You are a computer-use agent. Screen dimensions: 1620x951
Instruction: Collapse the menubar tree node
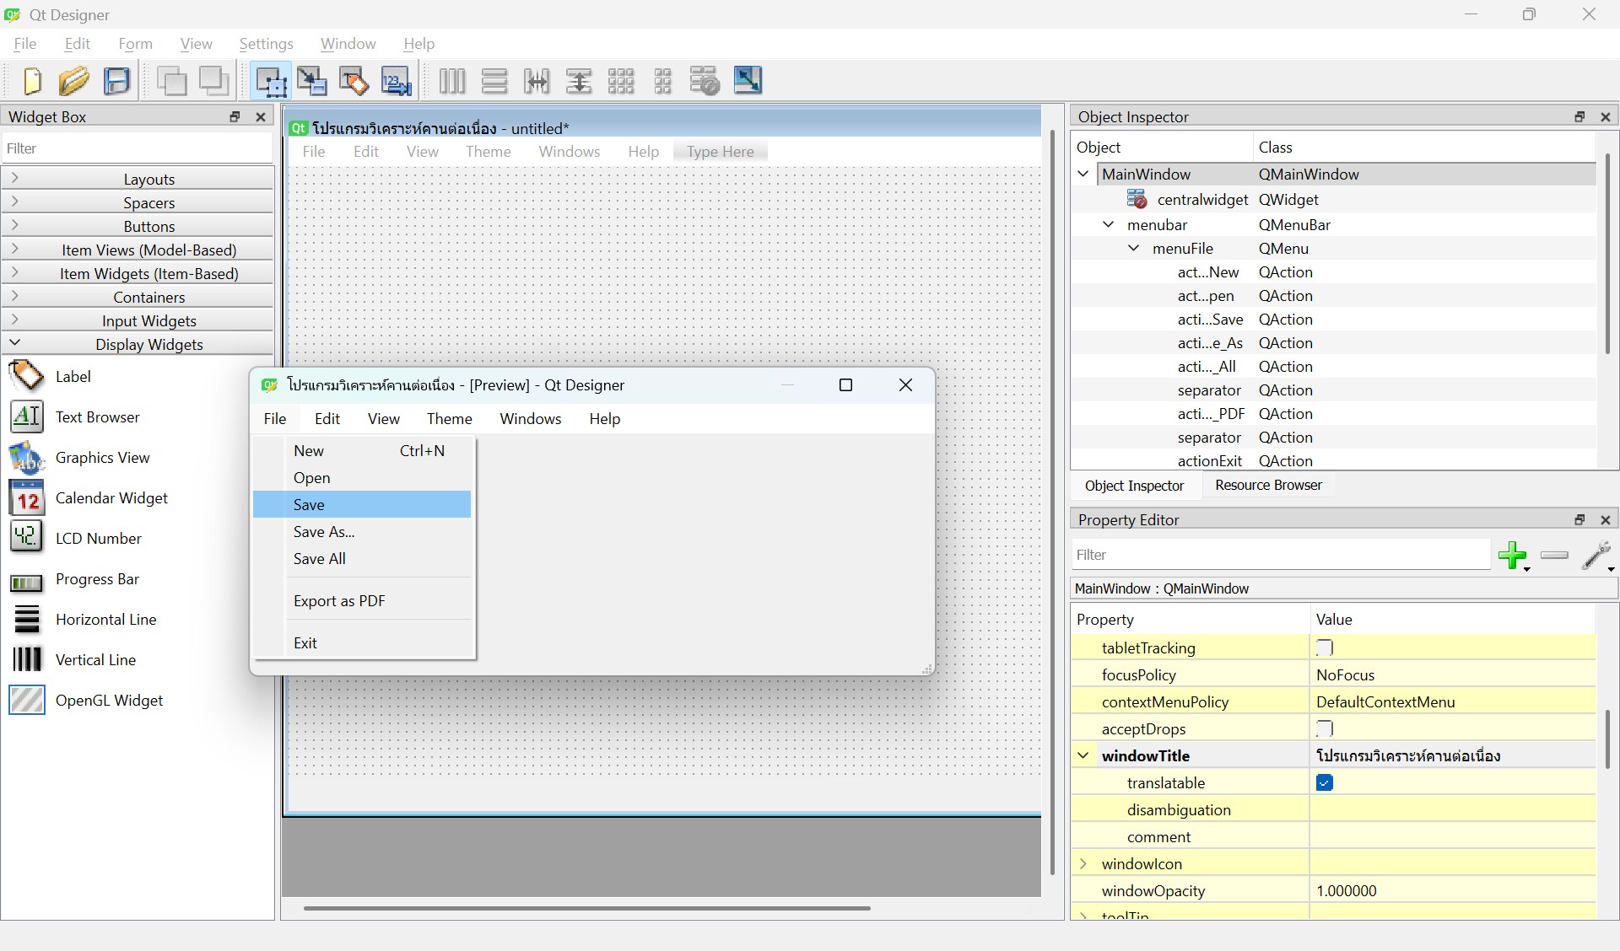[x=1109, y=225]
